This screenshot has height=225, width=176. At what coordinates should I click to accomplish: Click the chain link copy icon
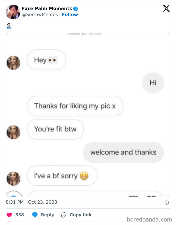click(64, 215)
